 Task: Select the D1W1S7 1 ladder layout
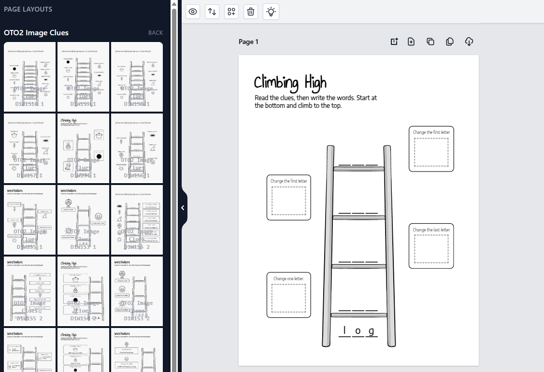pos(29,148)
